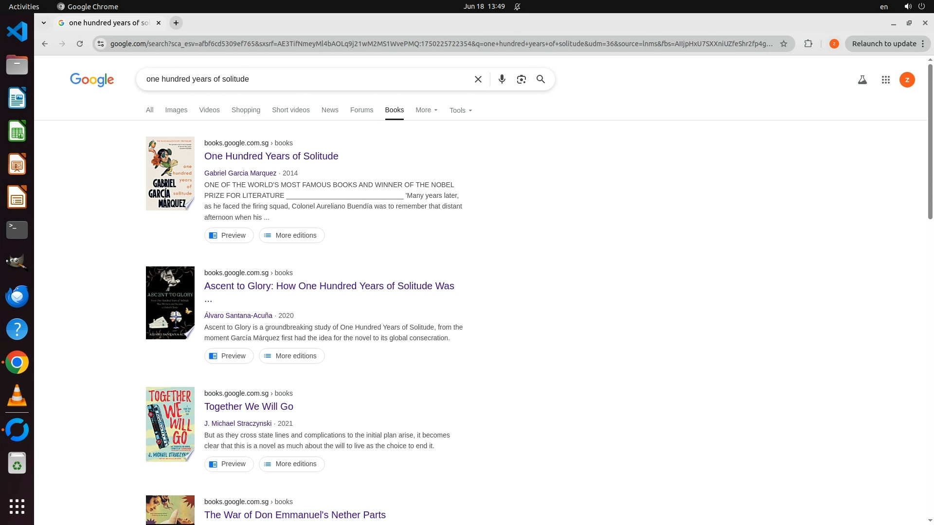Clear the search box text
The width and height of the screenshot is (934, 525).
pos(478,79)
